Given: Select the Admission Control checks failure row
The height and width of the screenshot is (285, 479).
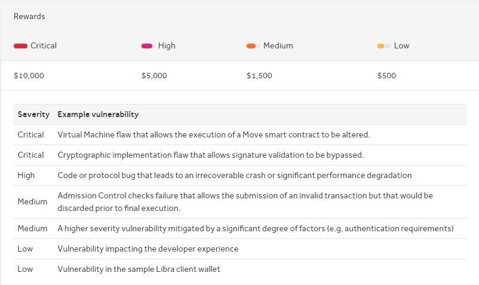Looking at the screenshot, I should point(240,202).
